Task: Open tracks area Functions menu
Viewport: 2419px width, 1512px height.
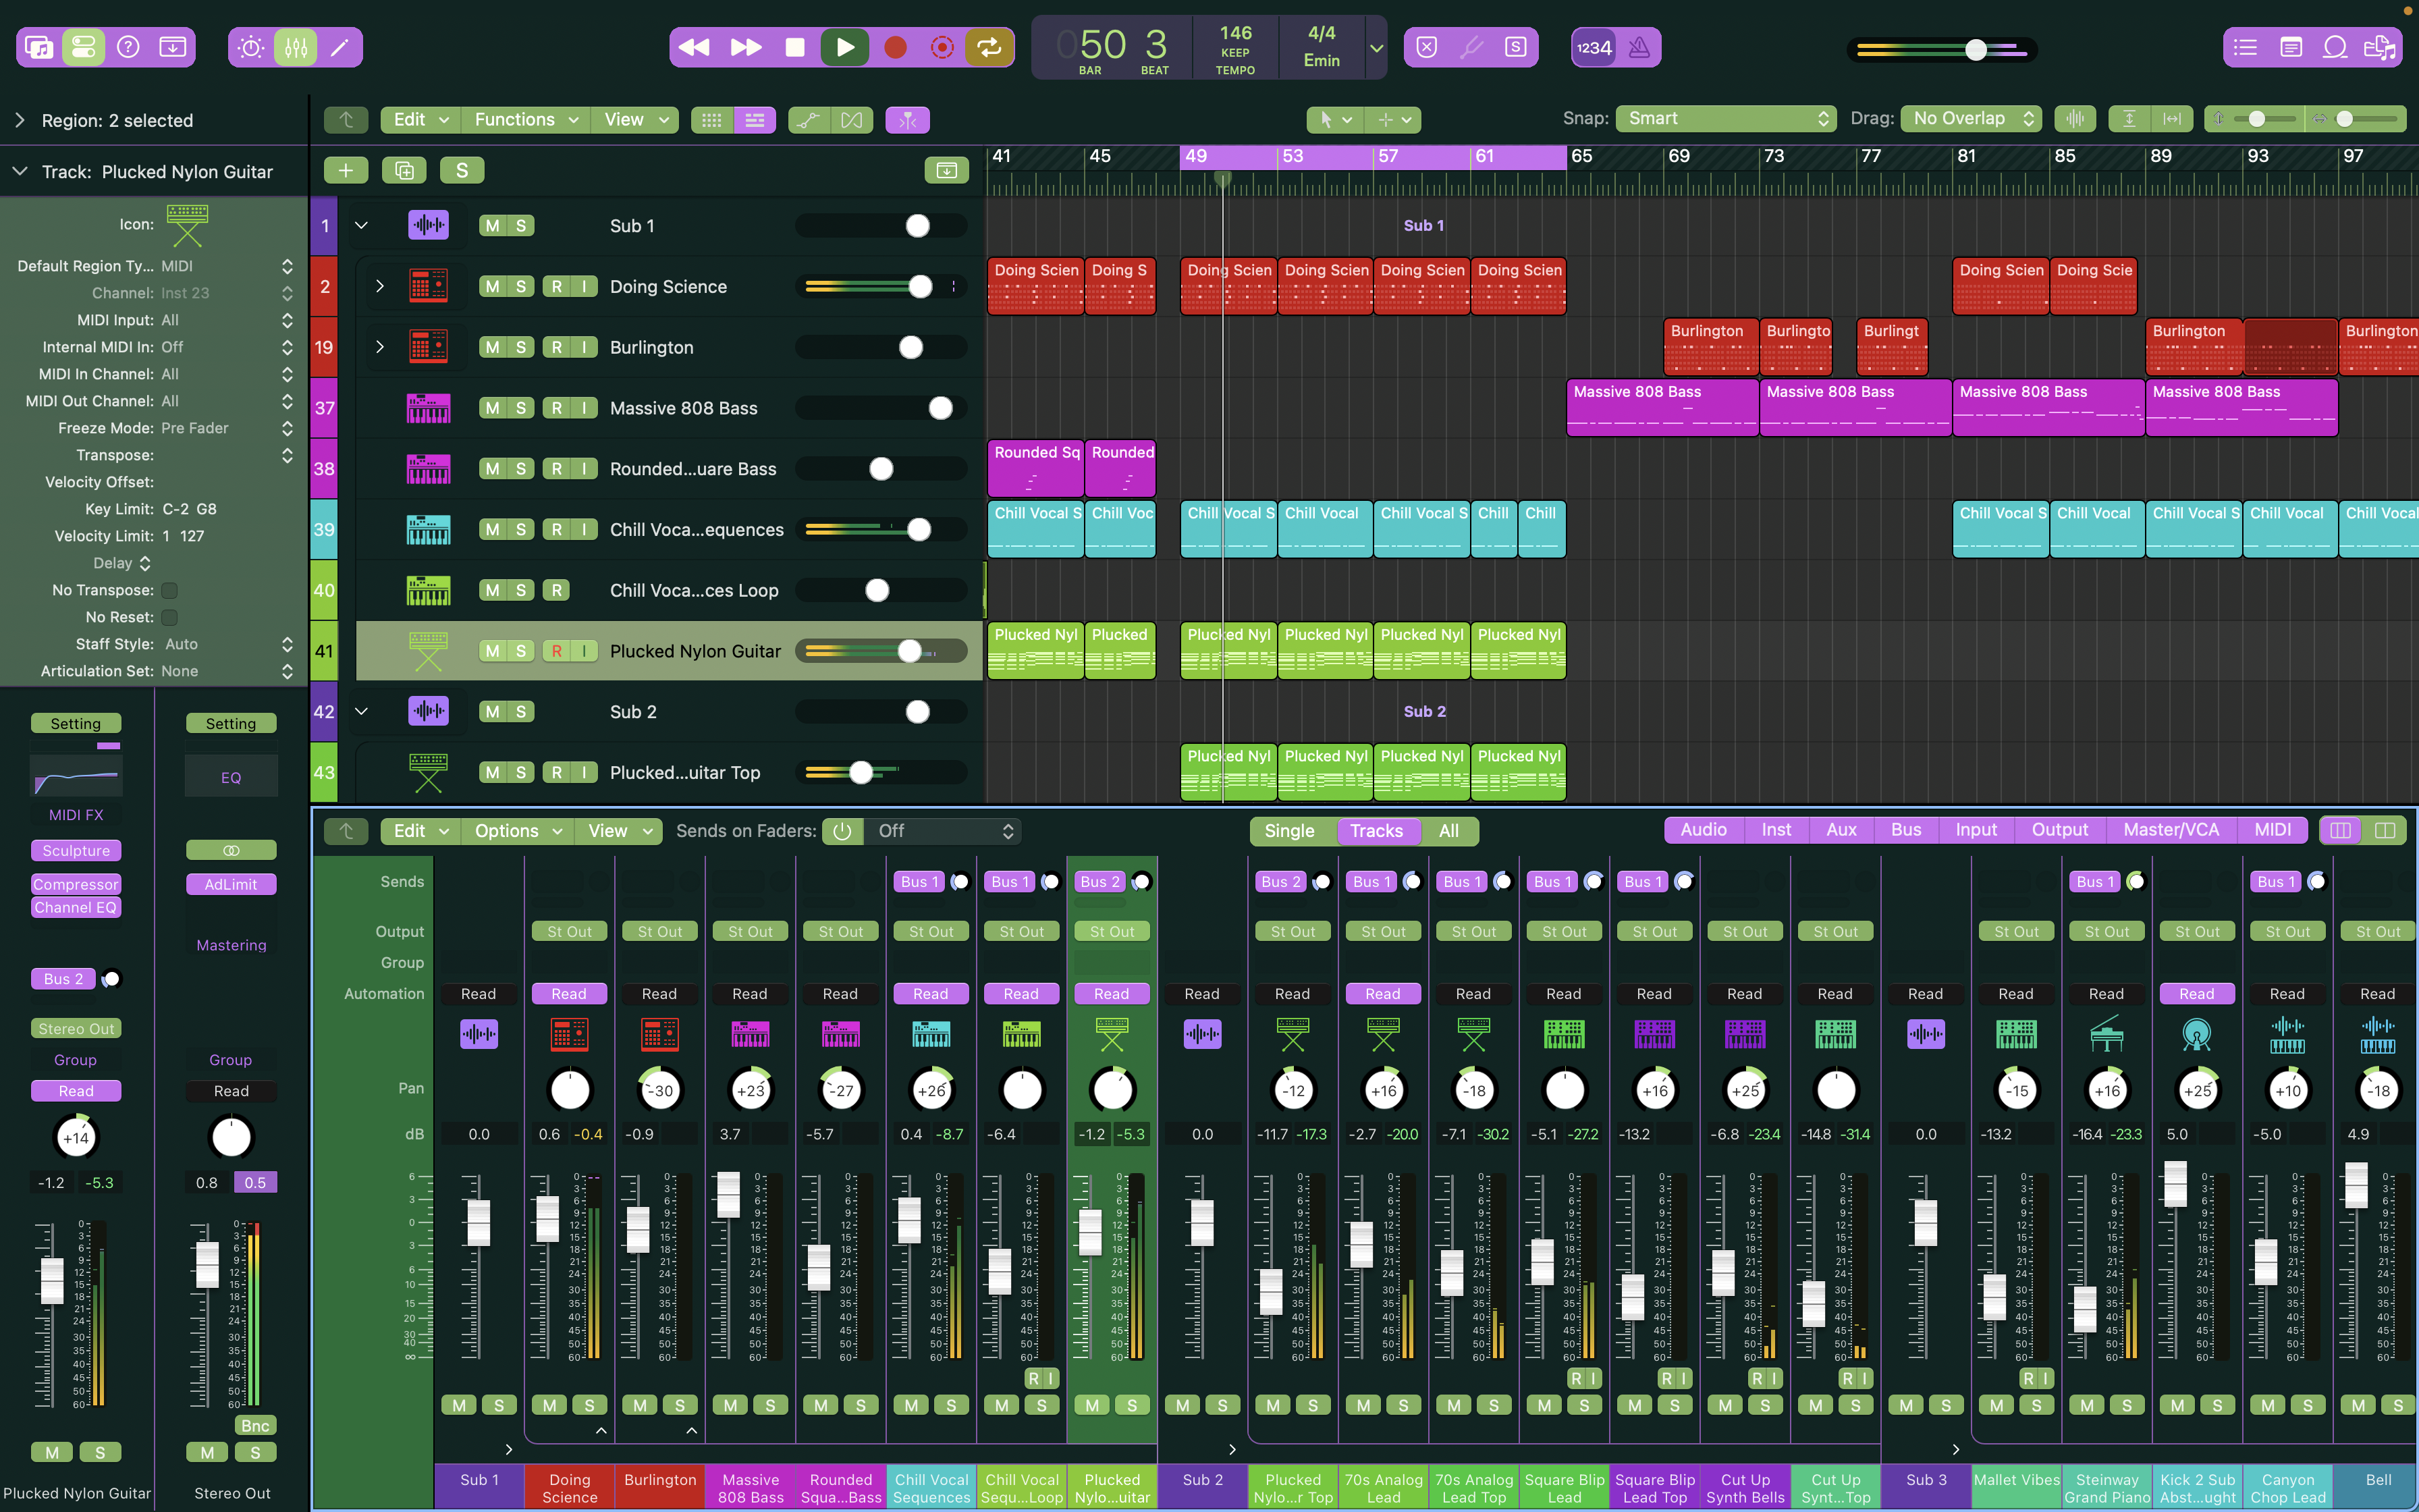Action: [526, 120]
